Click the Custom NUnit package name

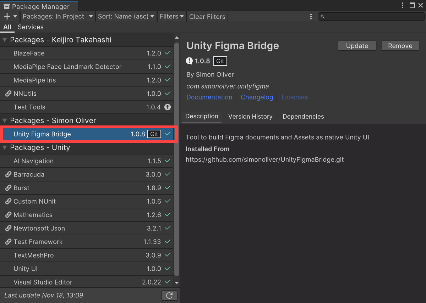click(x=34, y=201)
